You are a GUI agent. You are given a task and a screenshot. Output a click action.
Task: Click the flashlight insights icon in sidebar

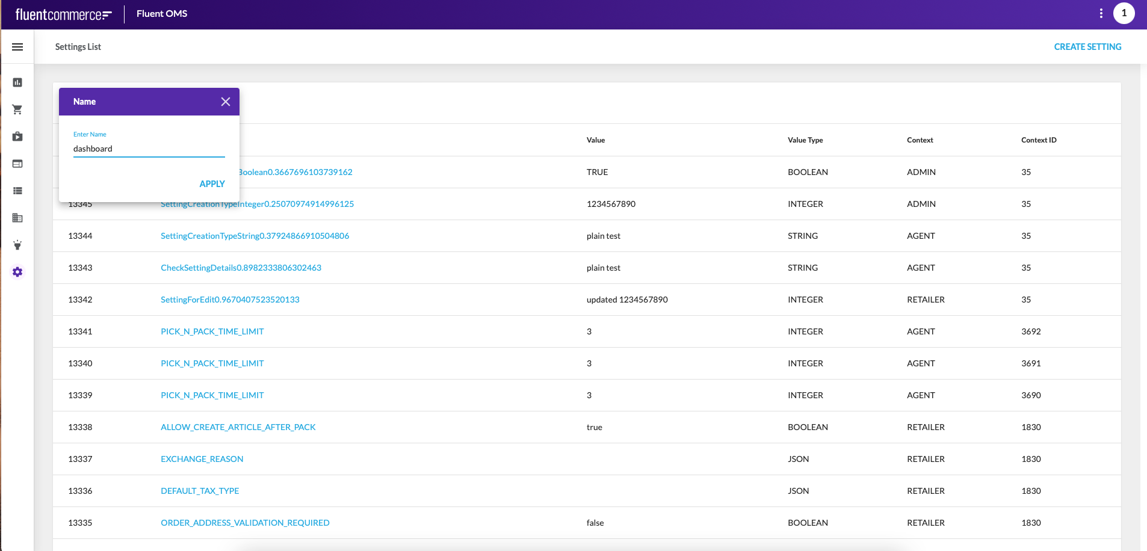[x=17, y=245]
